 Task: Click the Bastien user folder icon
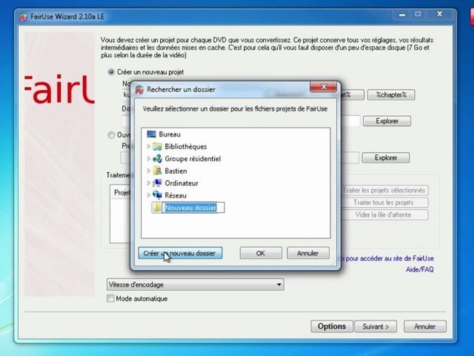(x=158, y=171)
